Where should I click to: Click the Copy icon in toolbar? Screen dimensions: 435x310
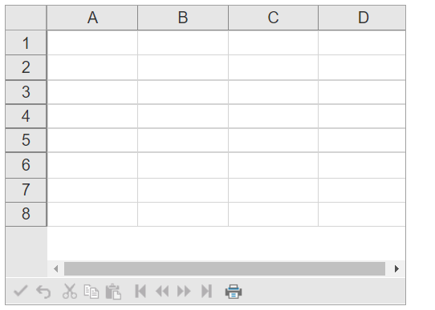tap(91, 292)
